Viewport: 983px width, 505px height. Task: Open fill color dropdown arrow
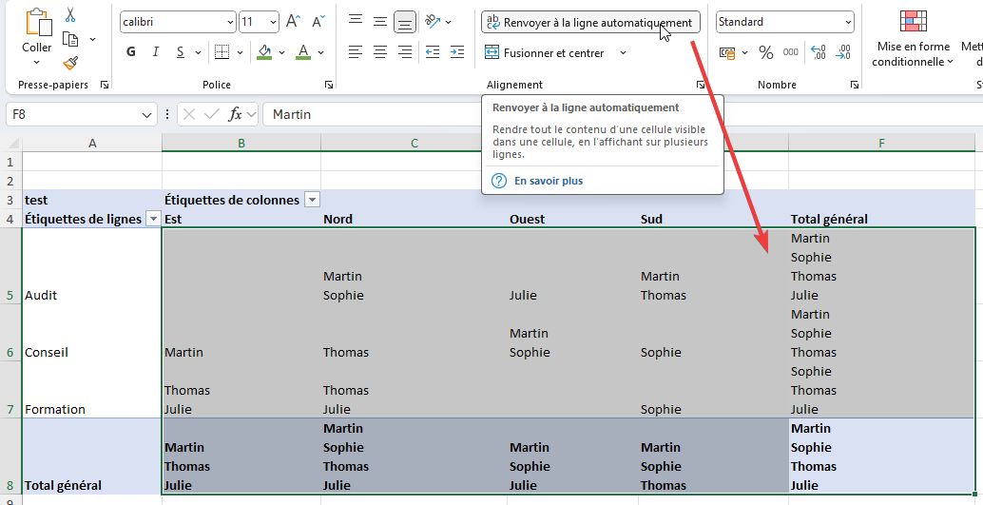pos(281,52)
